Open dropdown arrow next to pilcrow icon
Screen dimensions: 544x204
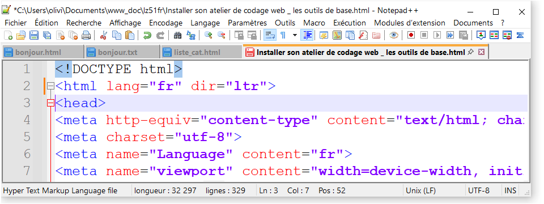(x=295, y=35)
